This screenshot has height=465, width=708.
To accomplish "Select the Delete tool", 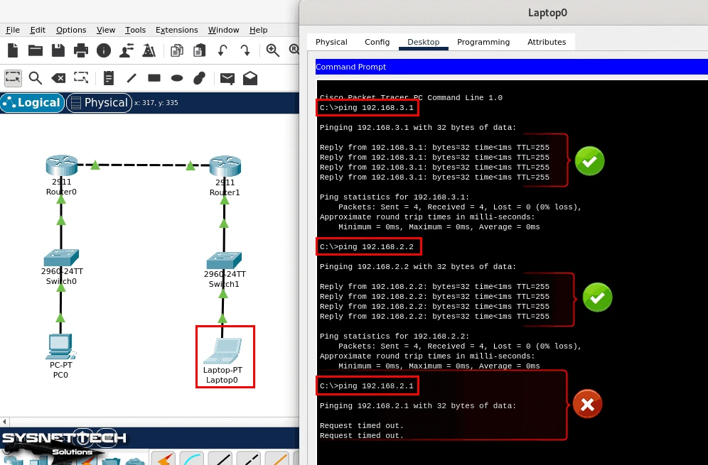I will [x=58, y=78].
